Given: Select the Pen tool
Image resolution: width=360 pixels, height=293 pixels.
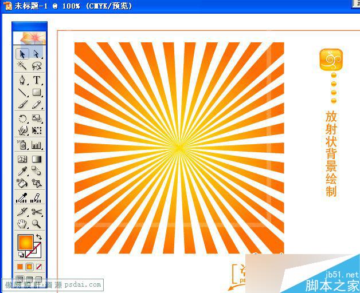Looking at the screenshot, I should (22, 80).
